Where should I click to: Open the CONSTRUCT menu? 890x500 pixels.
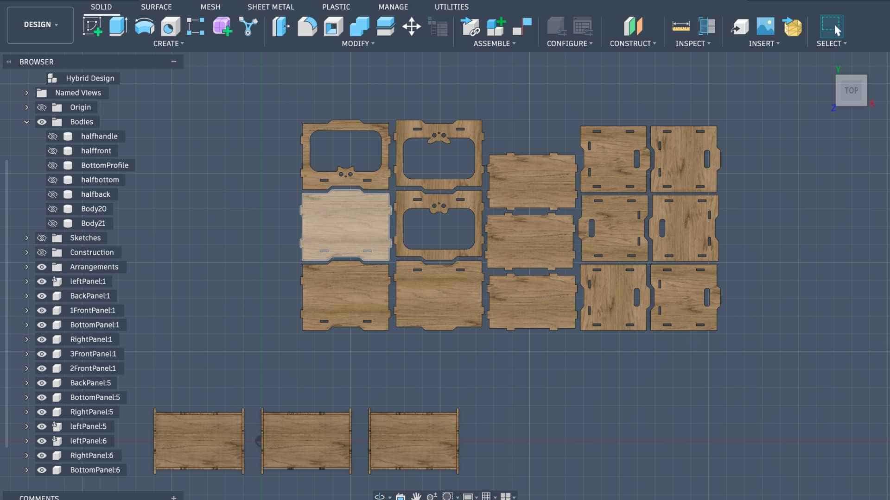[x=633, y=44]
